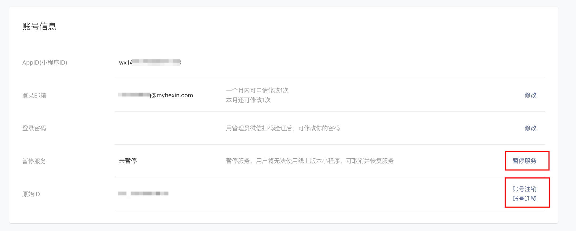Click the 登录密码 row label
The height and width of the screenshot is (231, 576).
(x=34, y=128)
